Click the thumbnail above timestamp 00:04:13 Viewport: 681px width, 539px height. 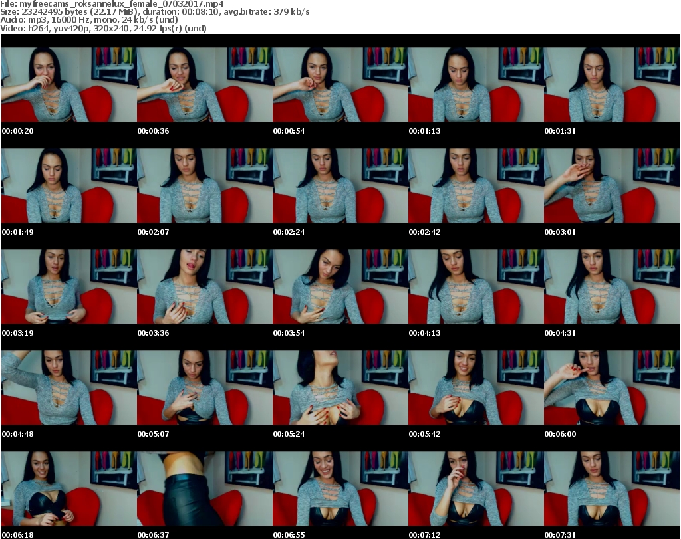[476, 286]
